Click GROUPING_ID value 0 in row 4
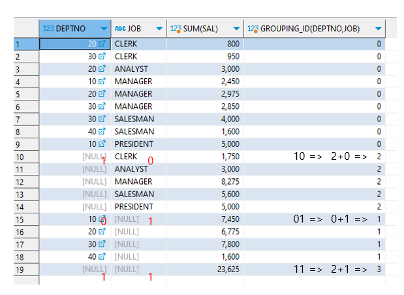Image resolution: width=404 pixels, height=295 pixels. pos(379,82)
